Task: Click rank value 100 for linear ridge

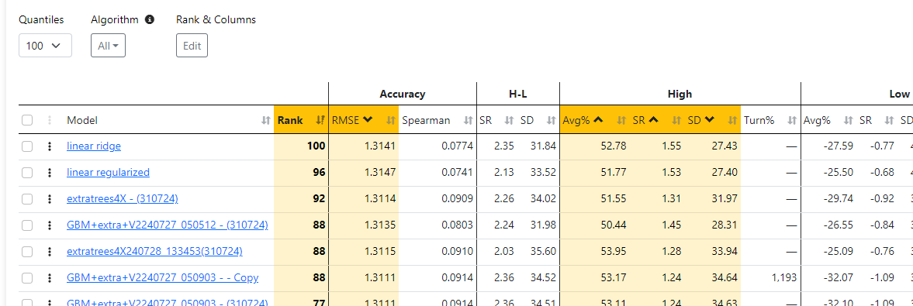Action: pyautogui.click(x=316, y=146)
